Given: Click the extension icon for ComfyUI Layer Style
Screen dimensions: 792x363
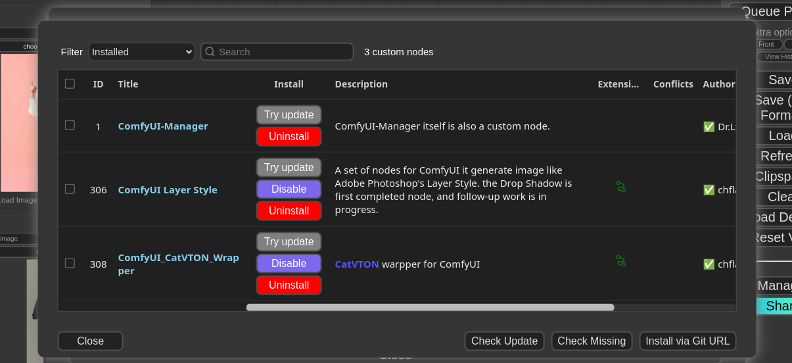Looking at the screenshot, I should point(620,187).
